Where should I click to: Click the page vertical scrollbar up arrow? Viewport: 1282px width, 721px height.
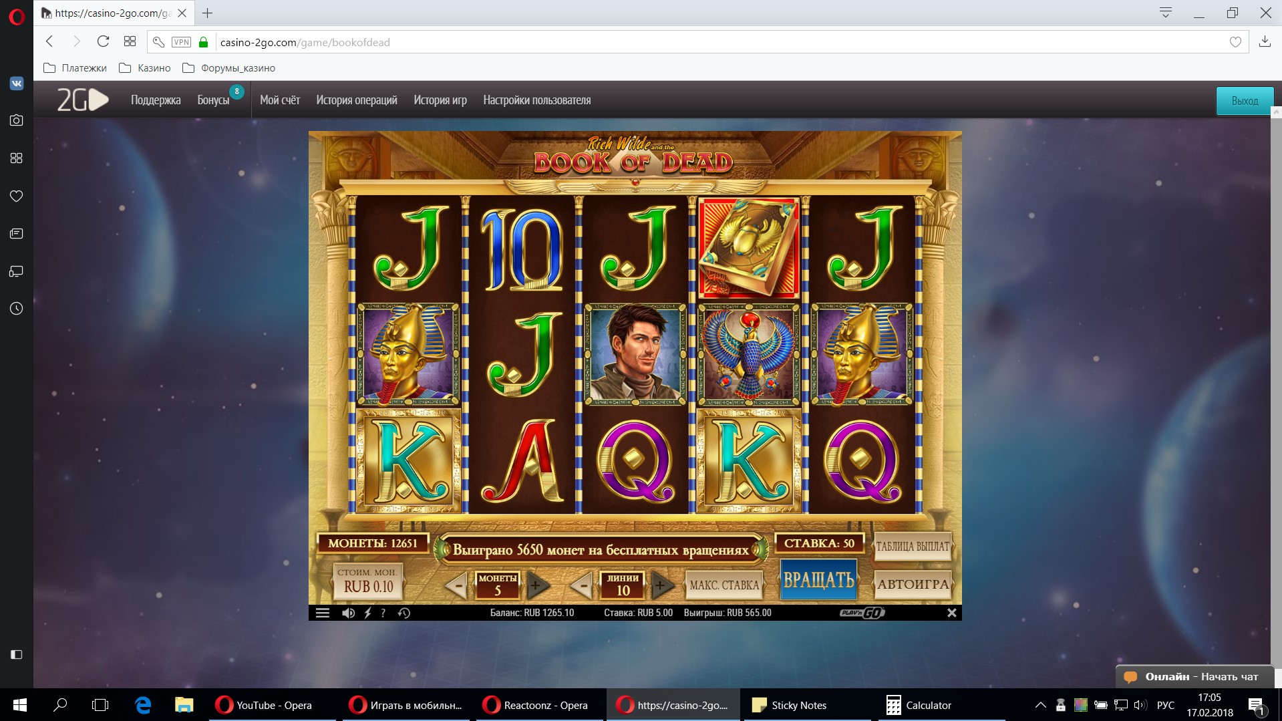pos(1276,112)
